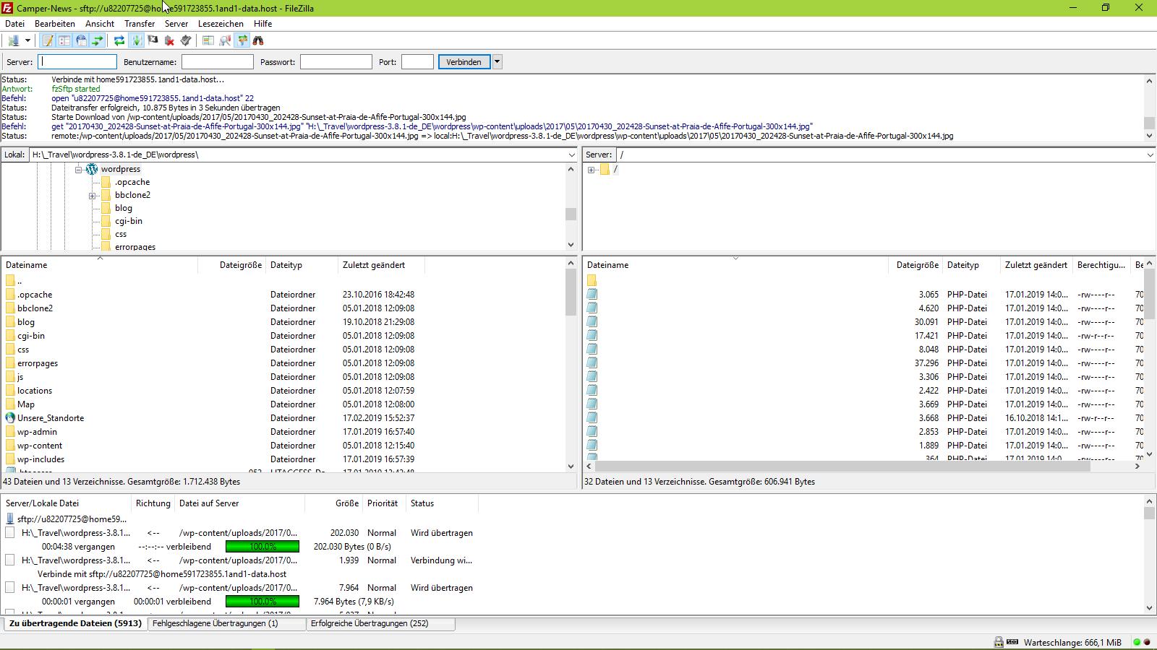Click progress bar of 7.964 bytes transfer

coord(262,602)
